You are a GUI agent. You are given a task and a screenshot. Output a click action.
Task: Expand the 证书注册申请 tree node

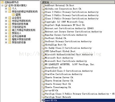point(6,36)
